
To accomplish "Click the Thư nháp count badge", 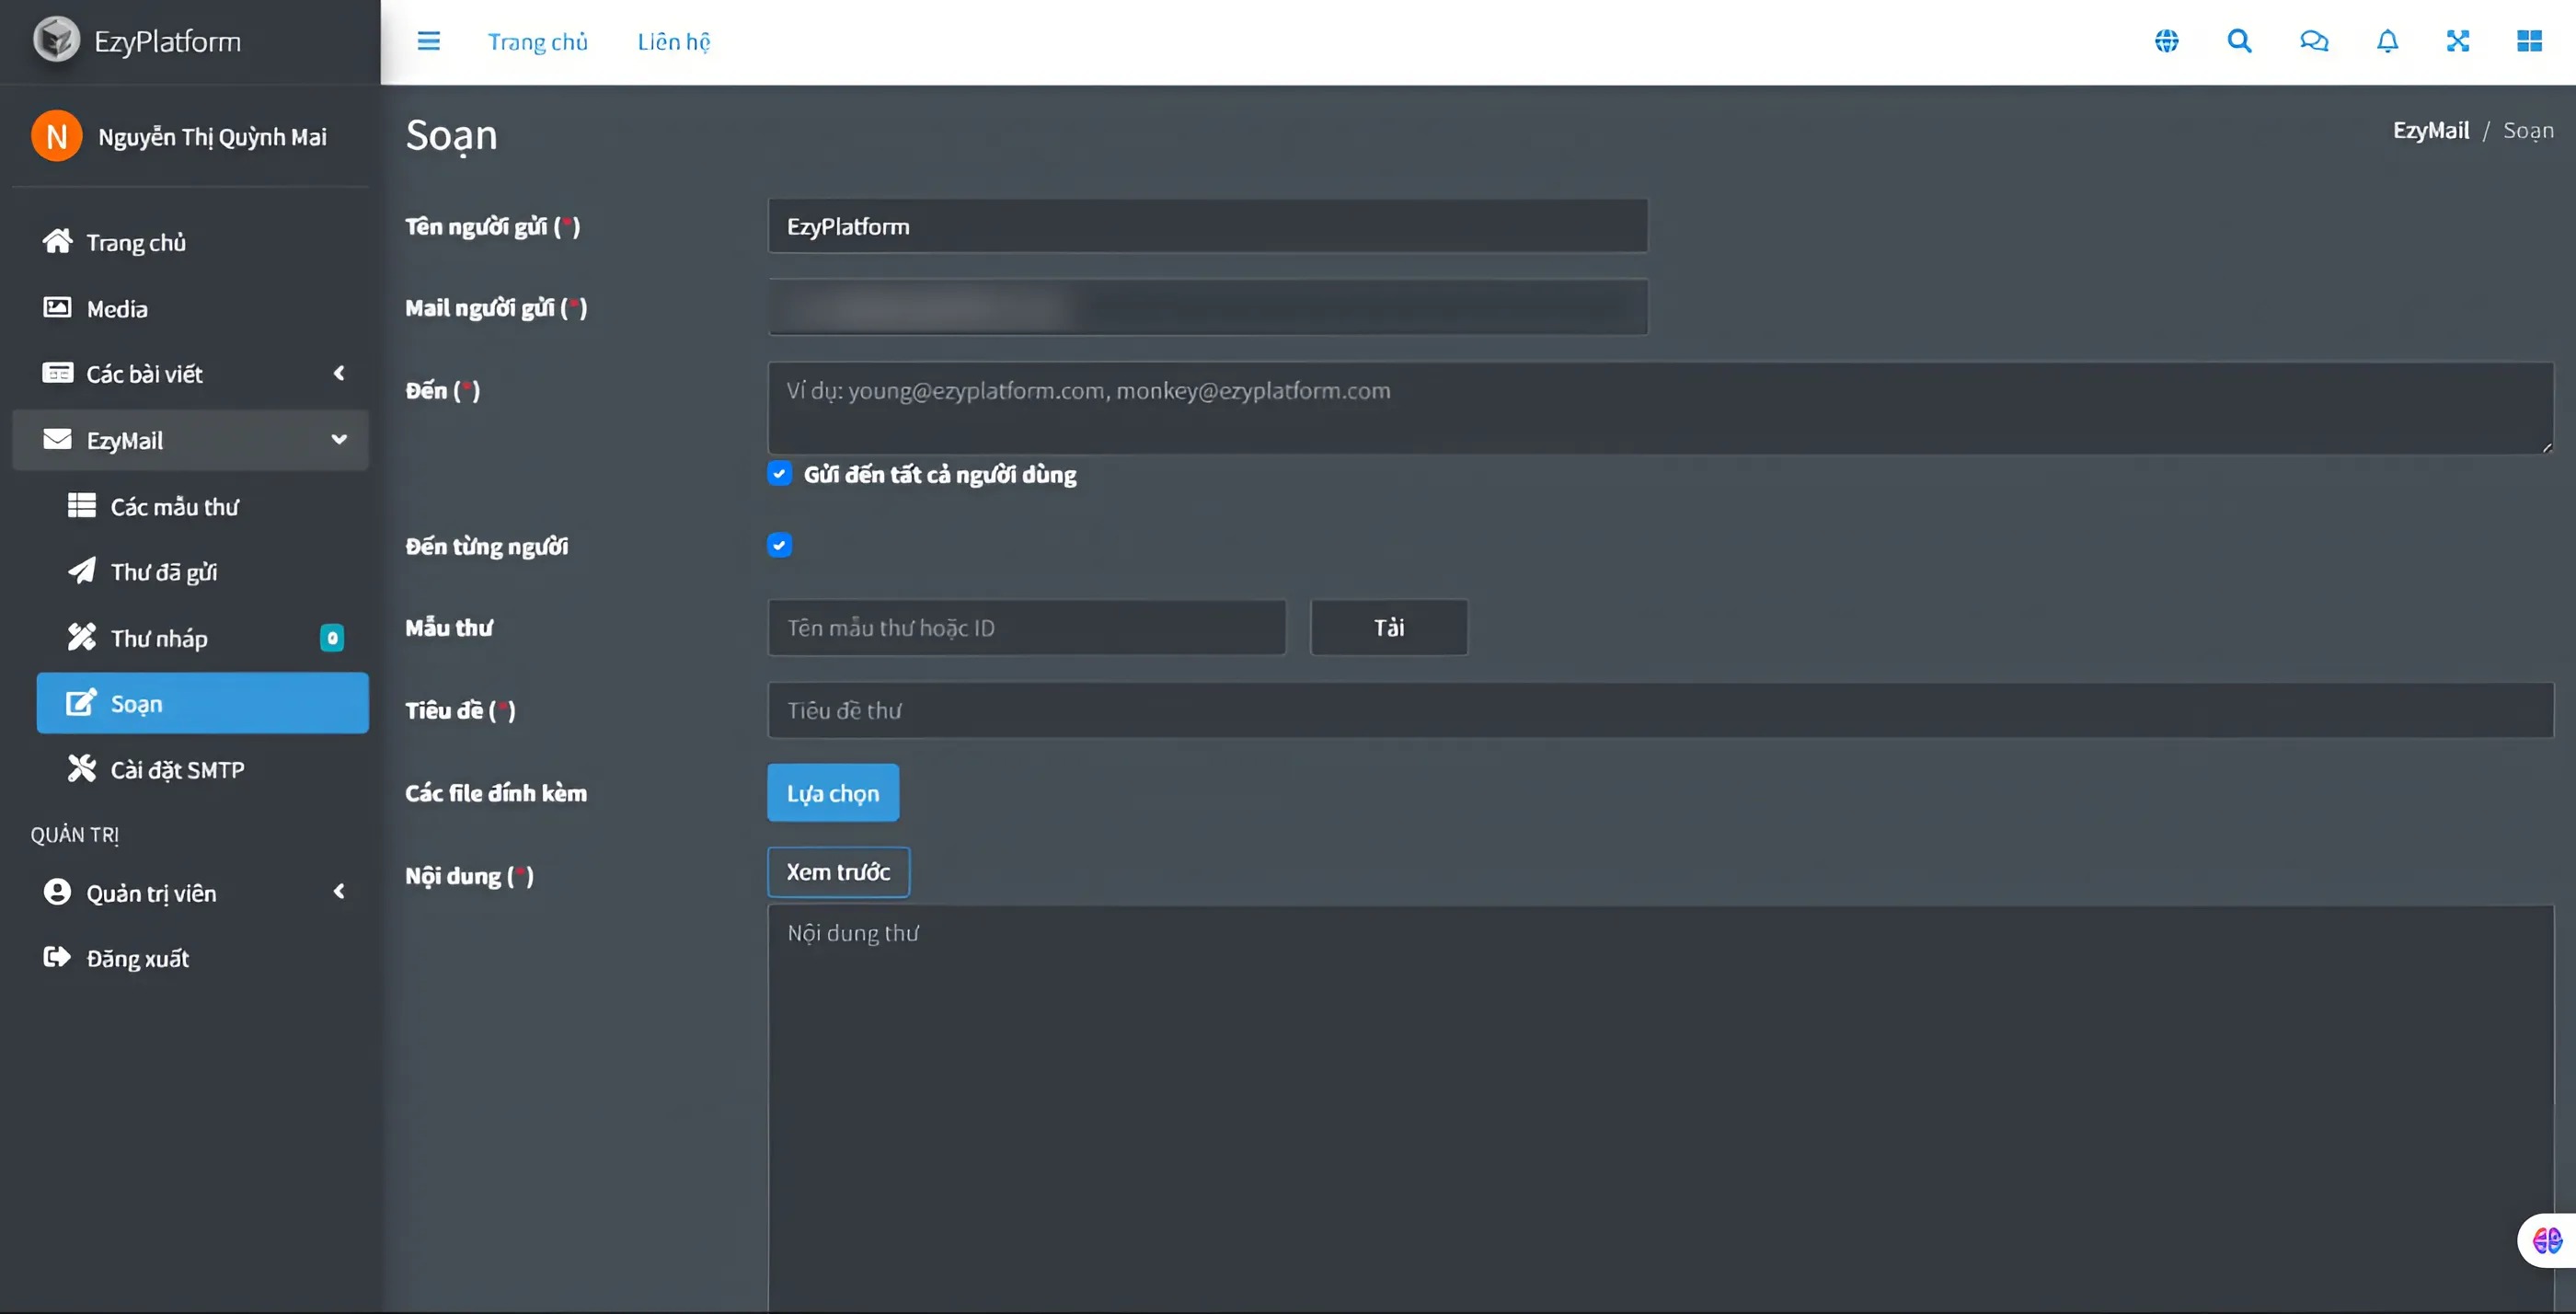I will 332,638.
